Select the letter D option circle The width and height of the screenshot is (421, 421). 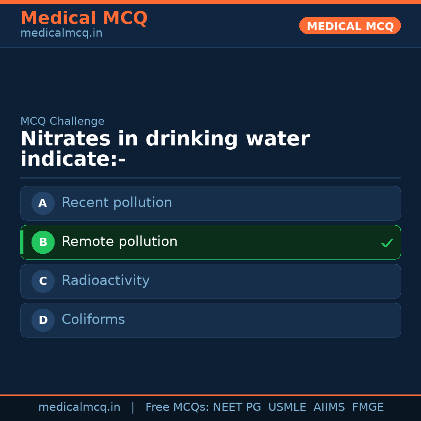pos(43,320)
